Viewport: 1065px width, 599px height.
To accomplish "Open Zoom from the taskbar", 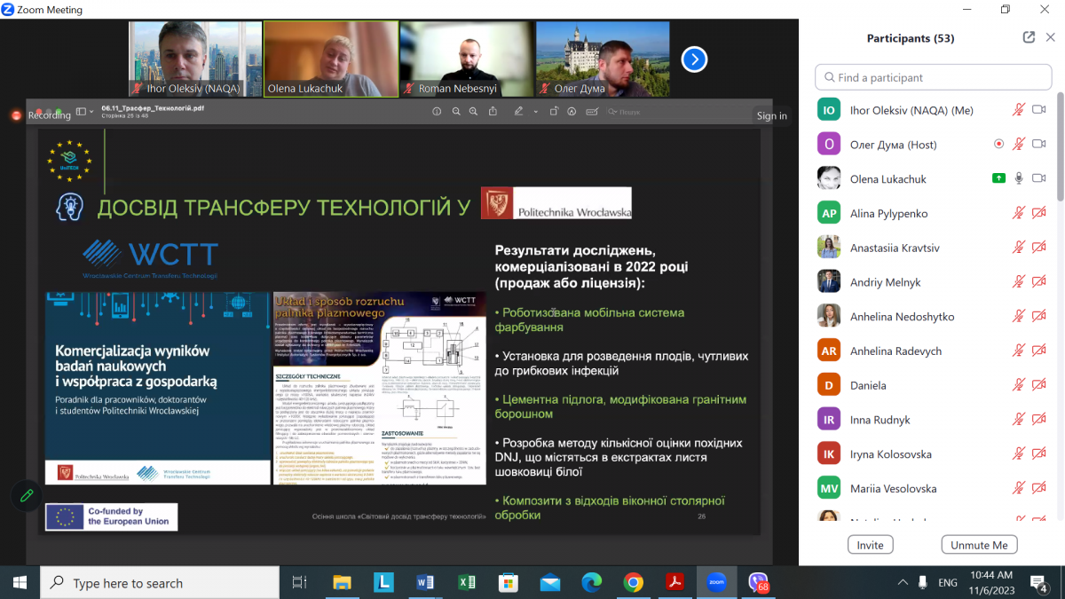I will [x=716, y=583].
